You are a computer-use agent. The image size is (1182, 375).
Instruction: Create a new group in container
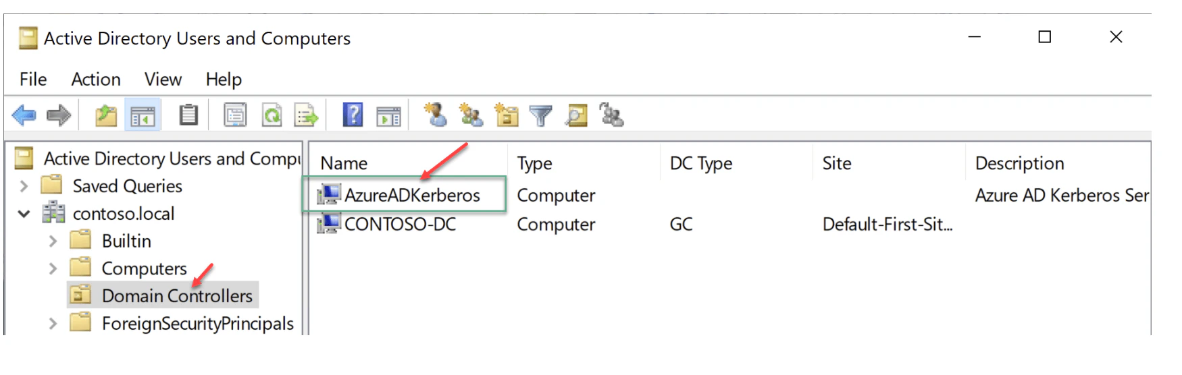471,115
